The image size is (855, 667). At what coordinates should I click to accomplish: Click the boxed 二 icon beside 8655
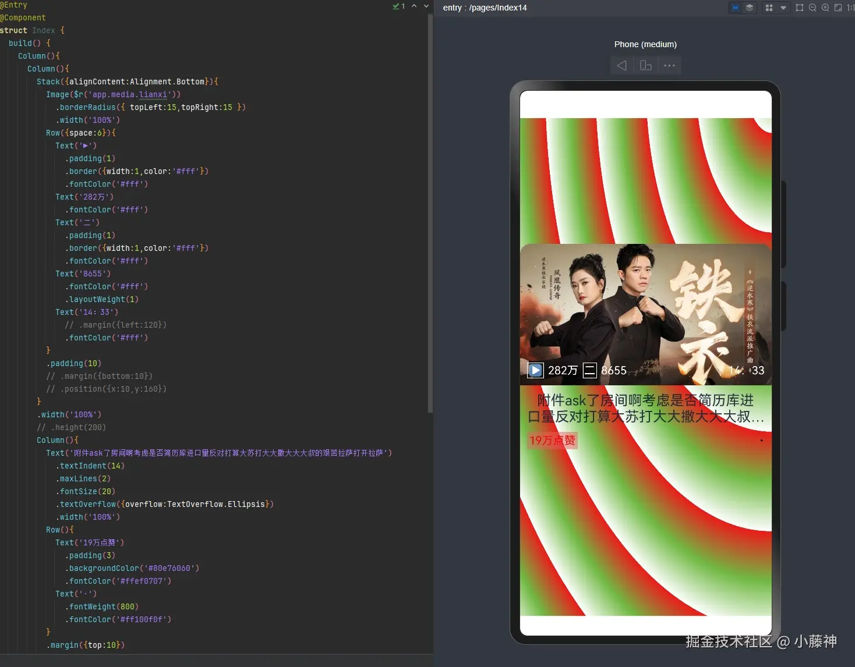pyautogui.click(x=590, y=370)
